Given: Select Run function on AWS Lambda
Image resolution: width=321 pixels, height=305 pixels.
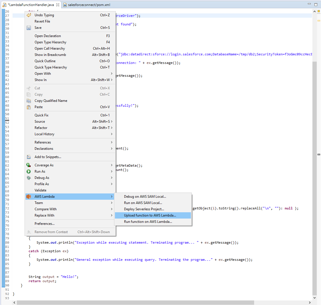Looking at the screenshot, I should click(x=153, y=222).
